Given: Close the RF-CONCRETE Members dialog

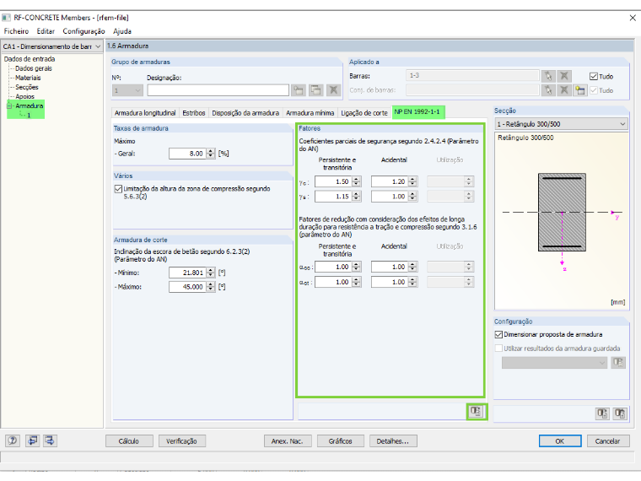Looking at the screenshot, I should pos(633,18).
